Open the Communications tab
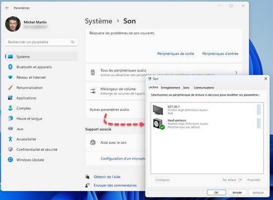 204,87
